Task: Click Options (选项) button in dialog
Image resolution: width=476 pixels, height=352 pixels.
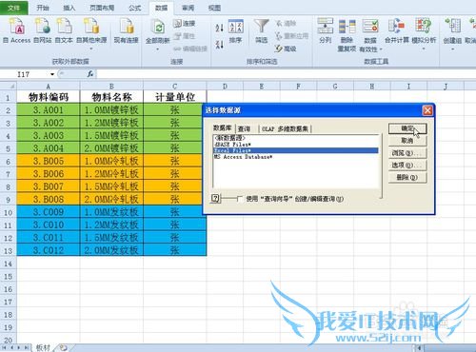Action: pyautogui.click(x=407, y=166)
